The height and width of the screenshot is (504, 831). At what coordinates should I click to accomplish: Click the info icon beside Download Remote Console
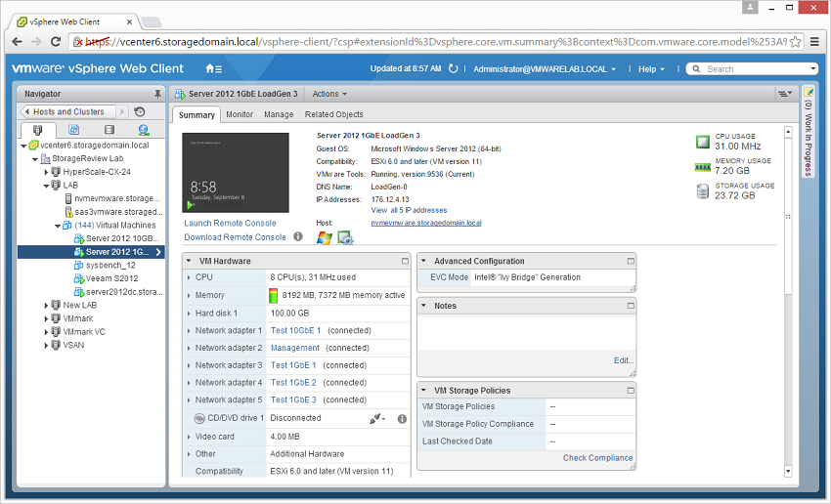298,236
